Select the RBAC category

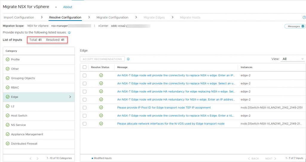coord(39,88)
